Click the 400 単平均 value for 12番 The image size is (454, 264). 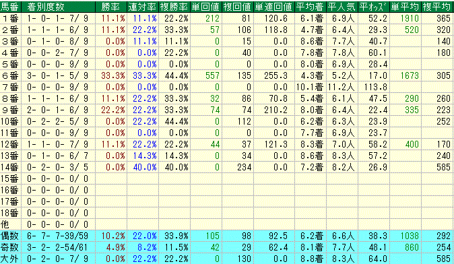(412, 144)
